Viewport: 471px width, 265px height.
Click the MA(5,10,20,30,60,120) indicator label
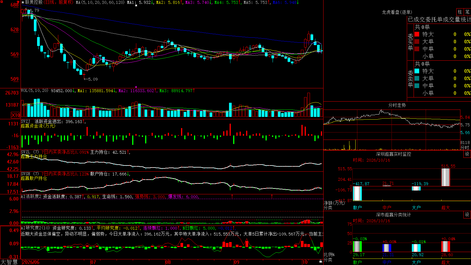(x=100, y=2)
